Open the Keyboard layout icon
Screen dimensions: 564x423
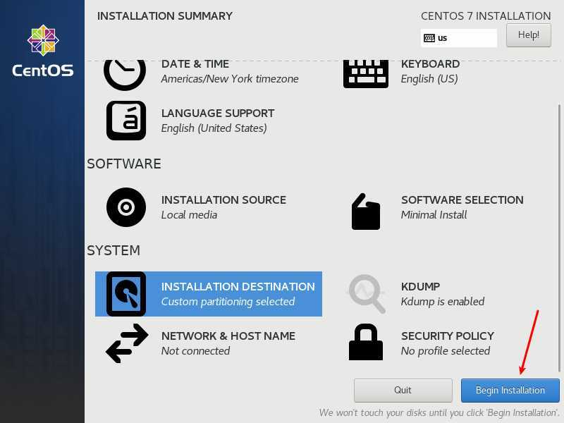(x=366, y=74)
